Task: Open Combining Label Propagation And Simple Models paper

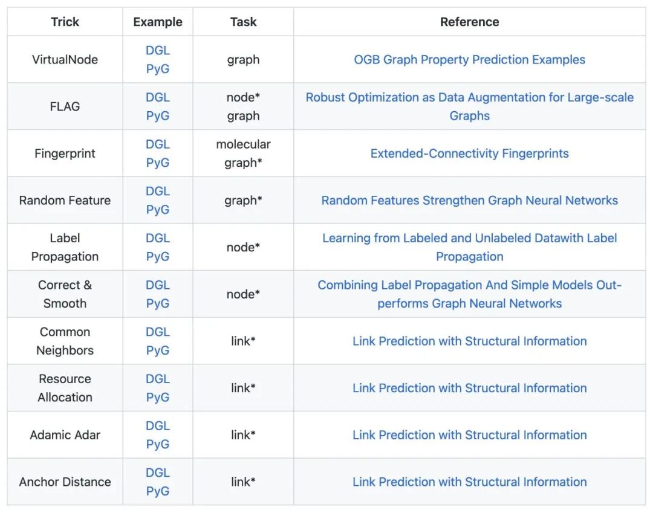Action: coord(469,285)
